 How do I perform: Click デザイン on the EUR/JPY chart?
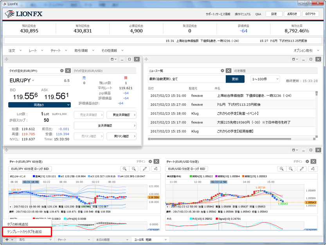coord(141,161)
